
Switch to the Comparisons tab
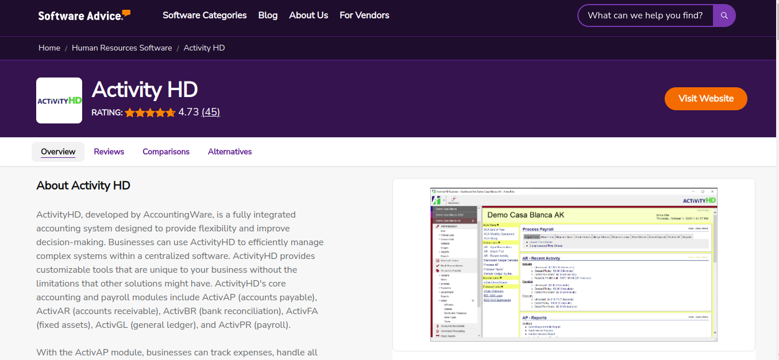[x=166, y=152]
